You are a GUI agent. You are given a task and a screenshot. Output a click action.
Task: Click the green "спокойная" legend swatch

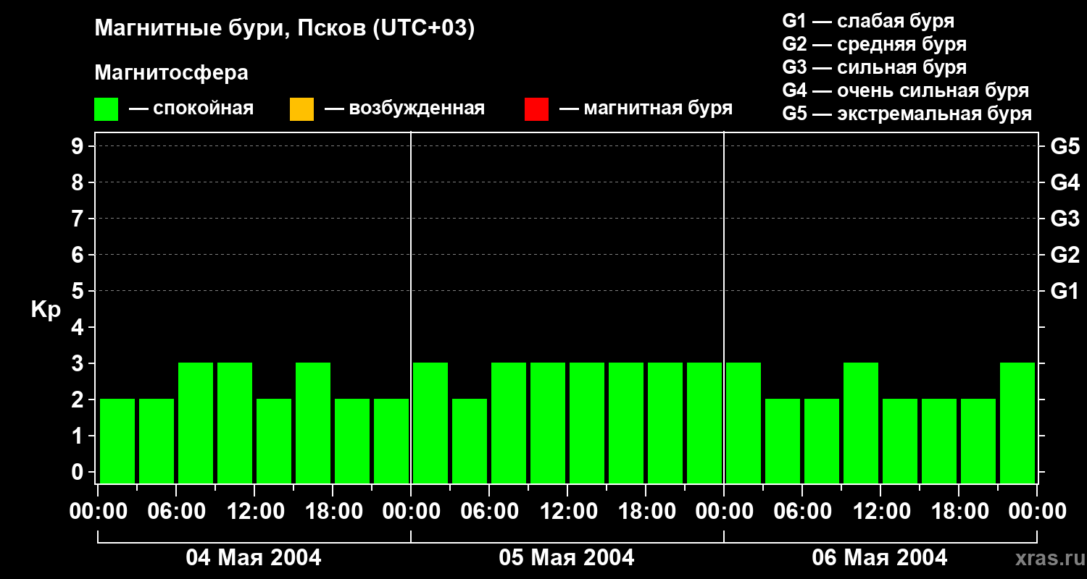pyautogui.click(x=106, y=109)
